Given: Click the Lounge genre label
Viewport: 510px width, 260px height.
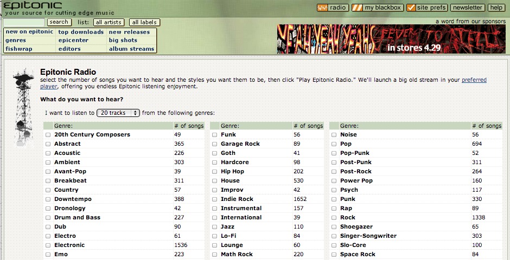Looking at the screenshot, I should point(232,245).
